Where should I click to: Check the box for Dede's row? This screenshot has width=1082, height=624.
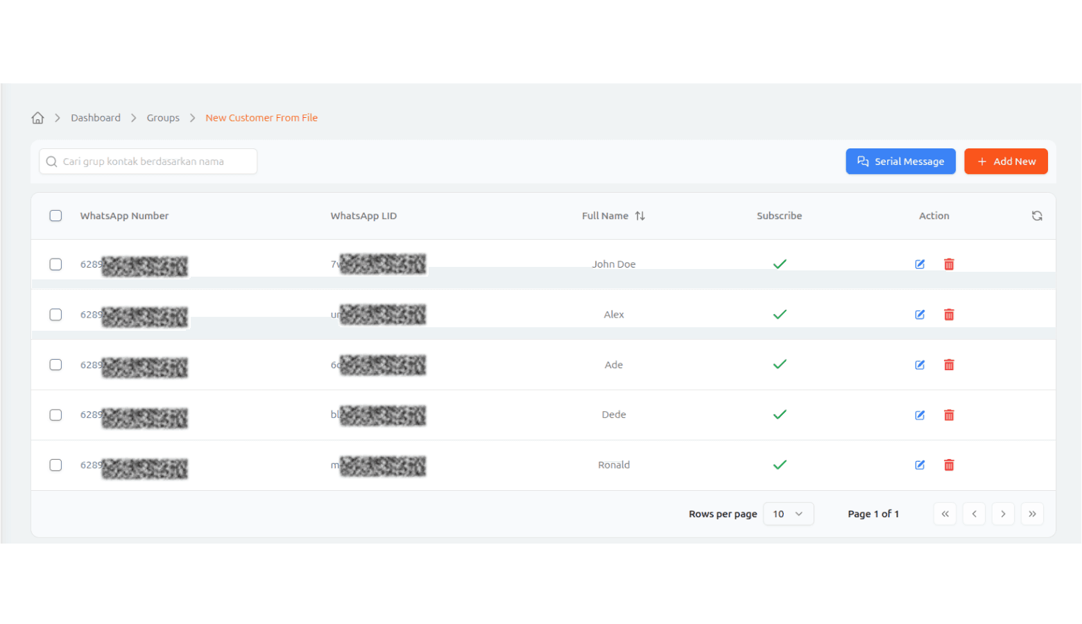pyautogui.click(x=55, y=415)
